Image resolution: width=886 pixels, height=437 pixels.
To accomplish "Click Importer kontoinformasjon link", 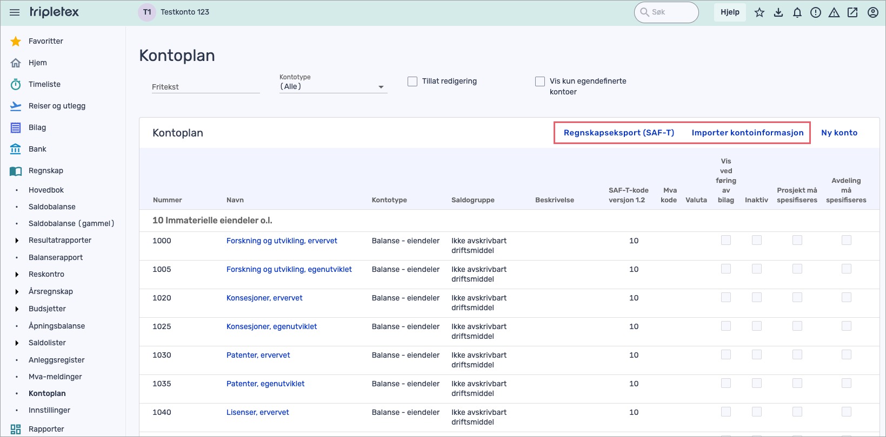I will (x=748, y=133).
